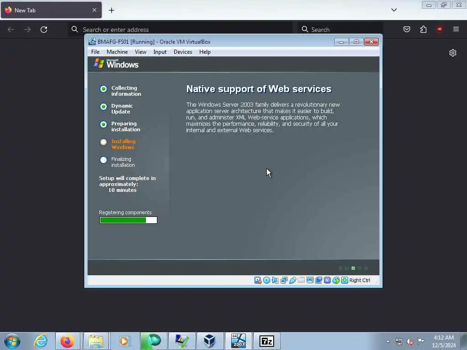
Task: Focus the Firefox Search box
Action: pos(340,30)
